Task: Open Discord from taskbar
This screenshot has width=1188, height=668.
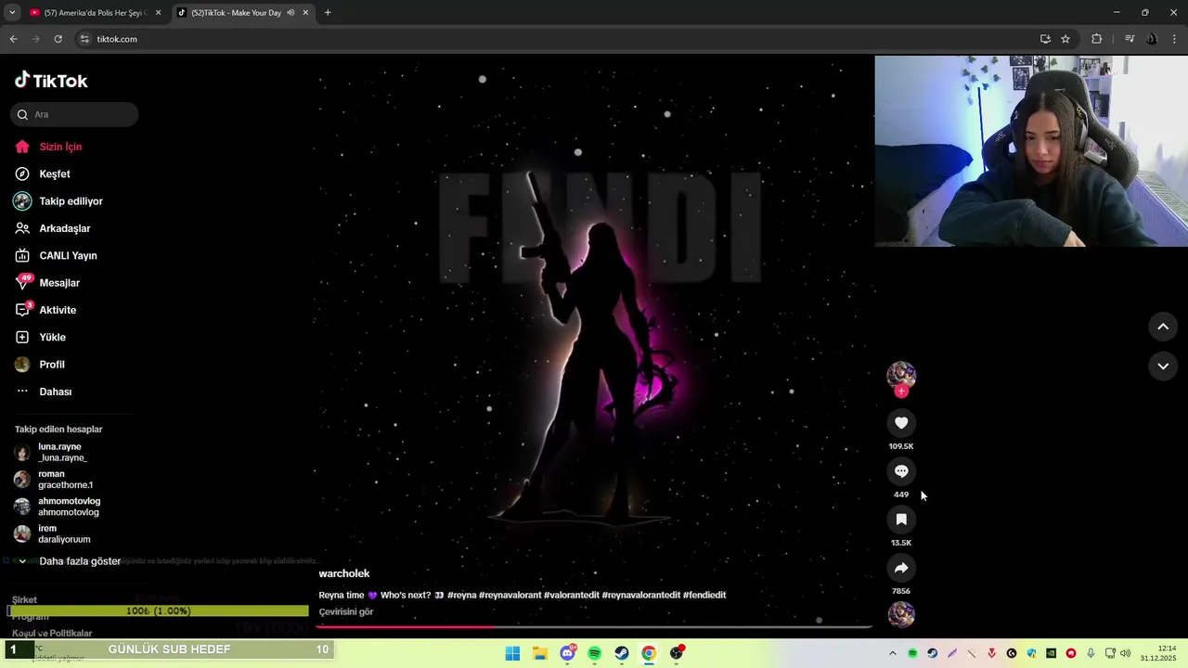Action: point(567,653)
